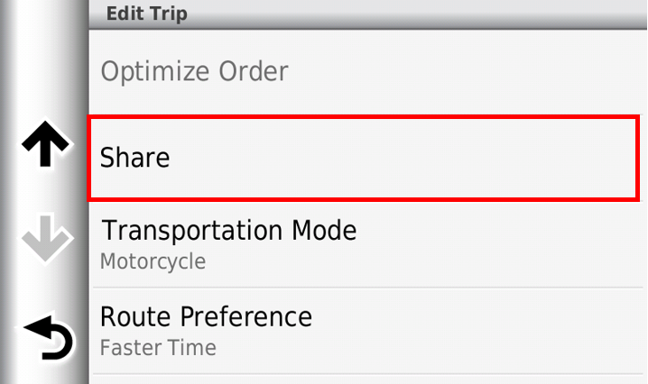Screen dimensions: 648x384
Task: Click the Faster Time value under Route Preference
Action: point(158,348)
